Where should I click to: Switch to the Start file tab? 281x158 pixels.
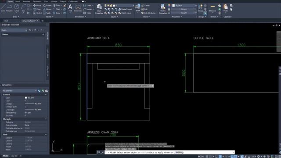pos(6,21)
